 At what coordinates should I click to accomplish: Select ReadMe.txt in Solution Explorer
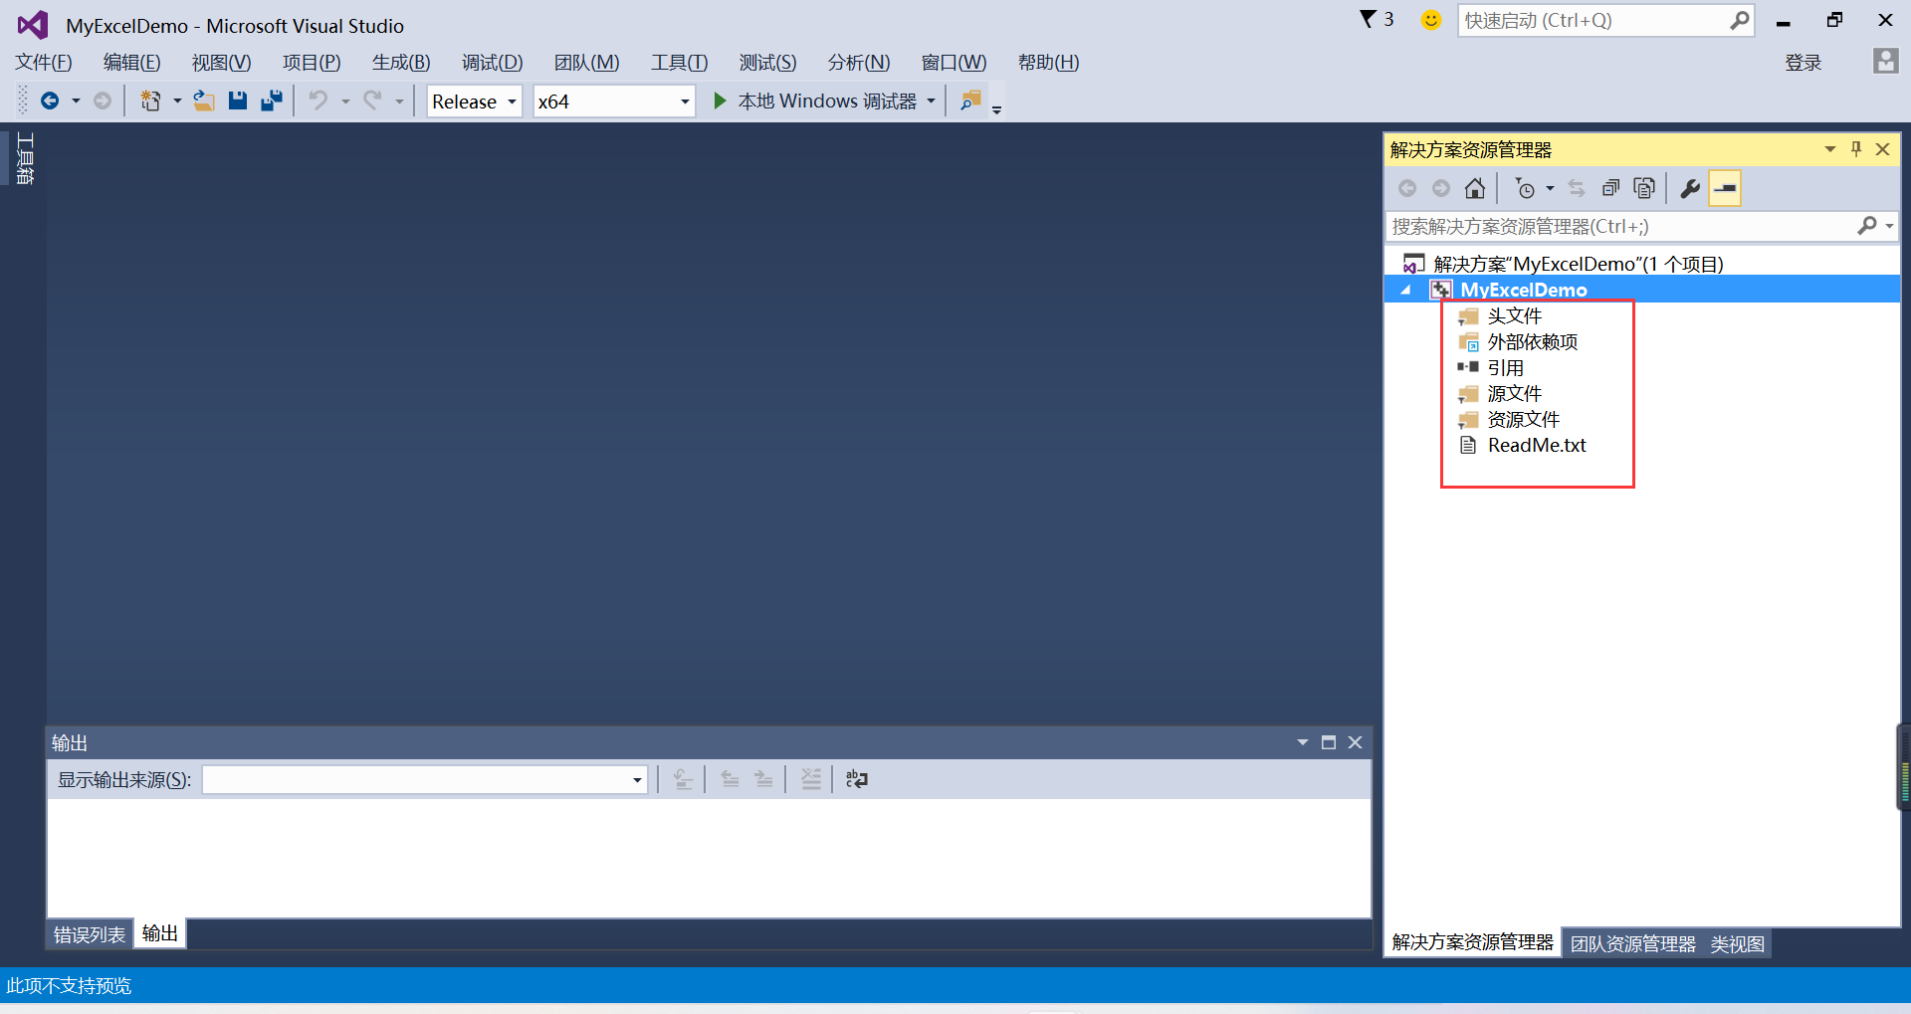tap(1537, 446)
